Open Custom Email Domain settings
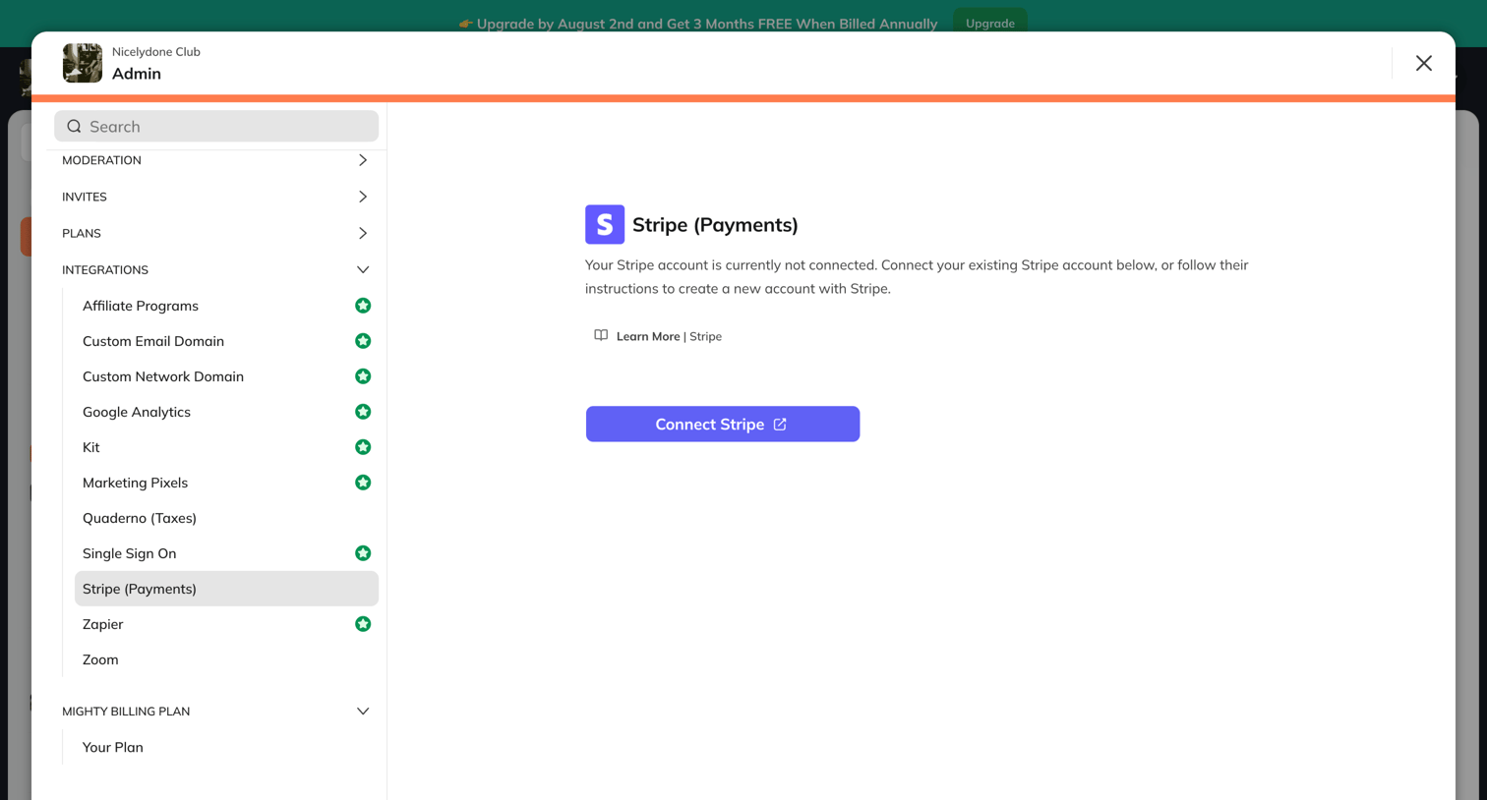The height and width of the screenshot is (800, 1487). pos(226,341)
